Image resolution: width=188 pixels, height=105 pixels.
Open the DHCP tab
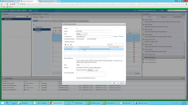(46, 21)
